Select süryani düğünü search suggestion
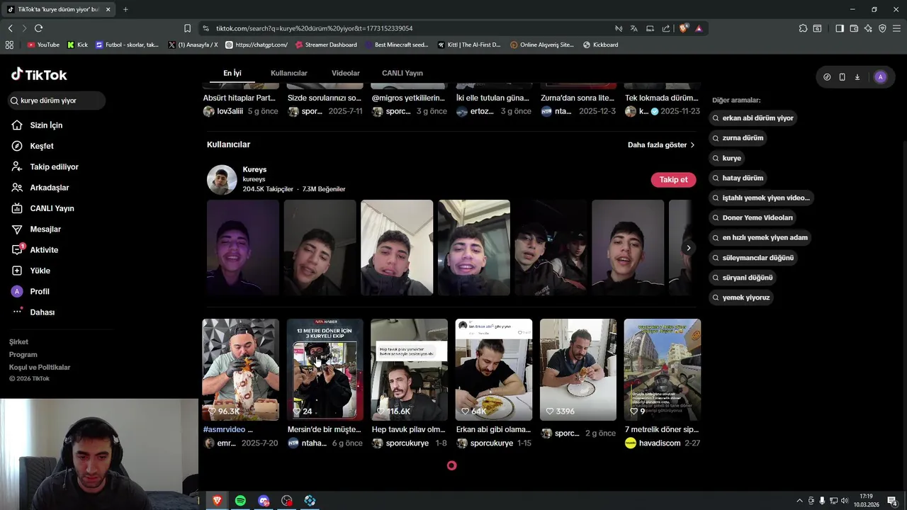 742,278
